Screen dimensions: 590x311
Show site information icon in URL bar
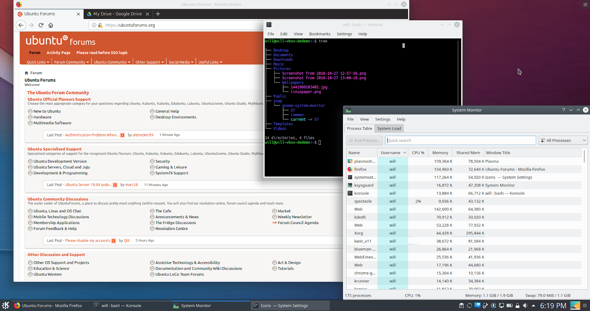94,25
